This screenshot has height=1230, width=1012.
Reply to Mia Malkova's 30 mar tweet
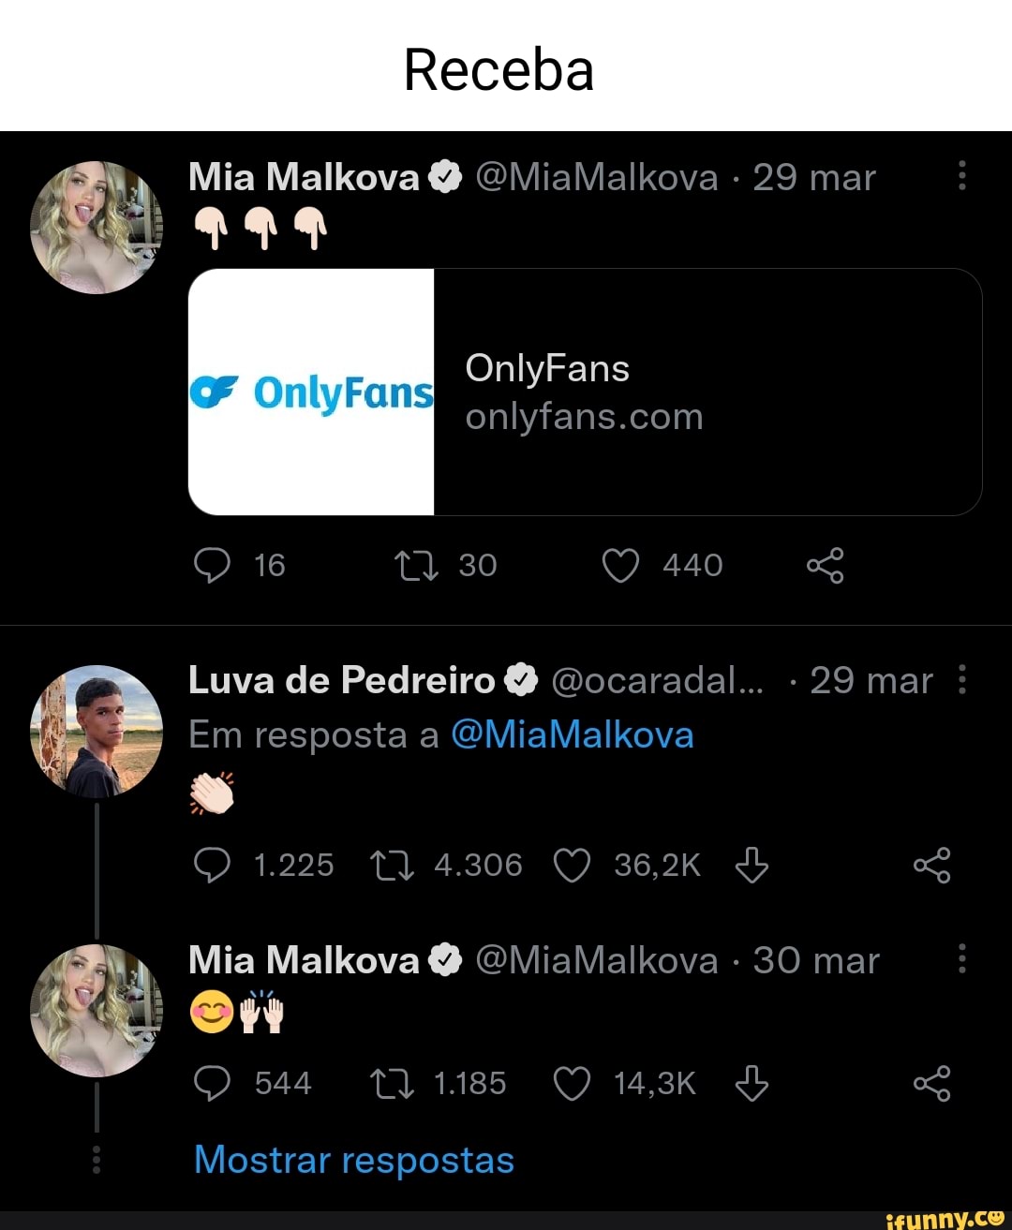click(213, 1083)
